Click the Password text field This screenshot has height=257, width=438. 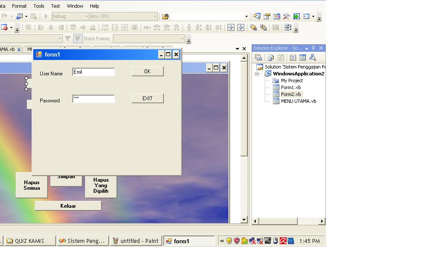[x=94, y=99]
